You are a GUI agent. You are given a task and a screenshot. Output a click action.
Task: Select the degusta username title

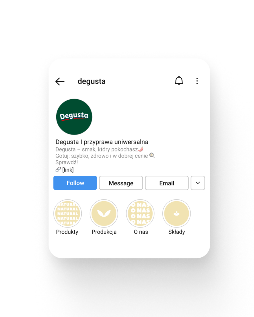92,81
